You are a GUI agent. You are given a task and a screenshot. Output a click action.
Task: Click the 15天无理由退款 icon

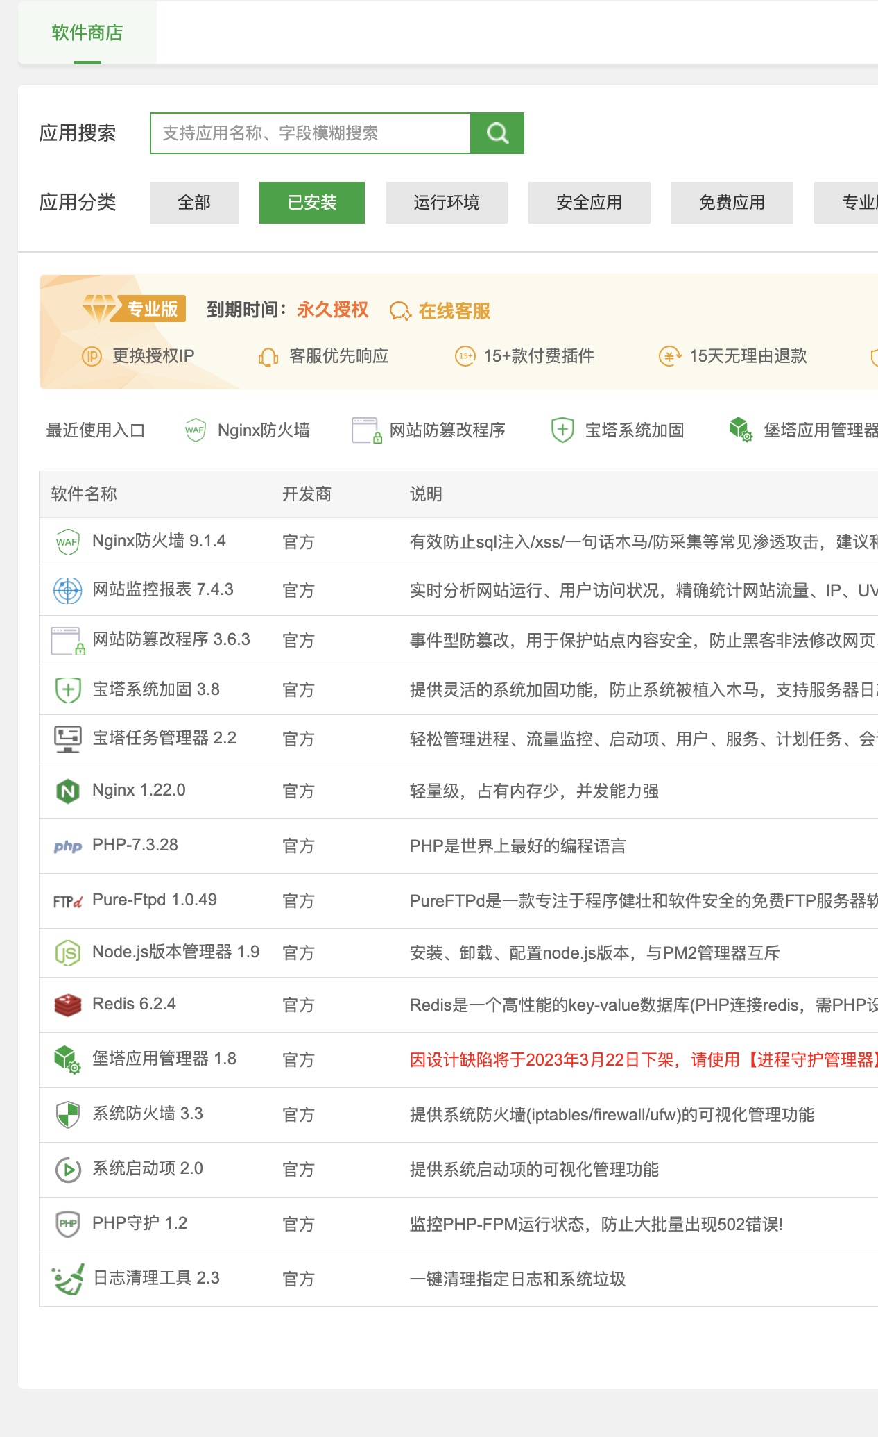tap(670, 357)
